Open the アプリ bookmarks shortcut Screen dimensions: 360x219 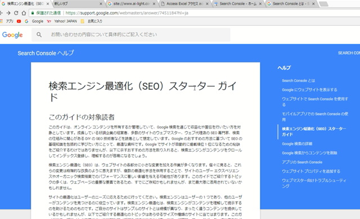[7, 21]
